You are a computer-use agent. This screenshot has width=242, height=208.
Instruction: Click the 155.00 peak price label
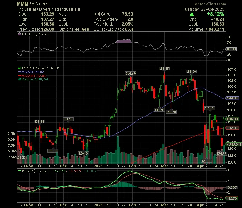191,72
